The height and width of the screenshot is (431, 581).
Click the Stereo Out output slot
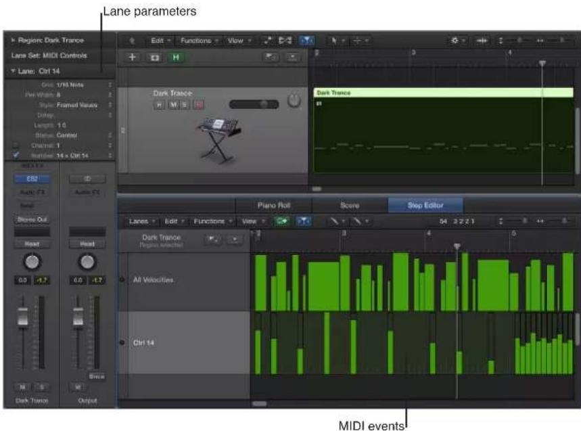32,219
